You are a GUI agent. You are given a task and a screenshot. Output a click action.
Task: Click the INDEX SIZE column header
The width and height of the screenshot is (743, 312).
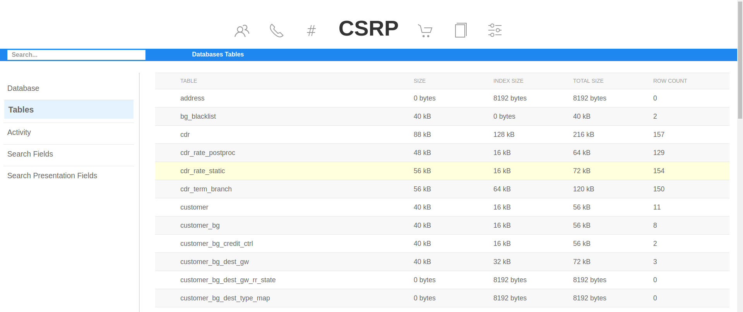coord(508,81)
